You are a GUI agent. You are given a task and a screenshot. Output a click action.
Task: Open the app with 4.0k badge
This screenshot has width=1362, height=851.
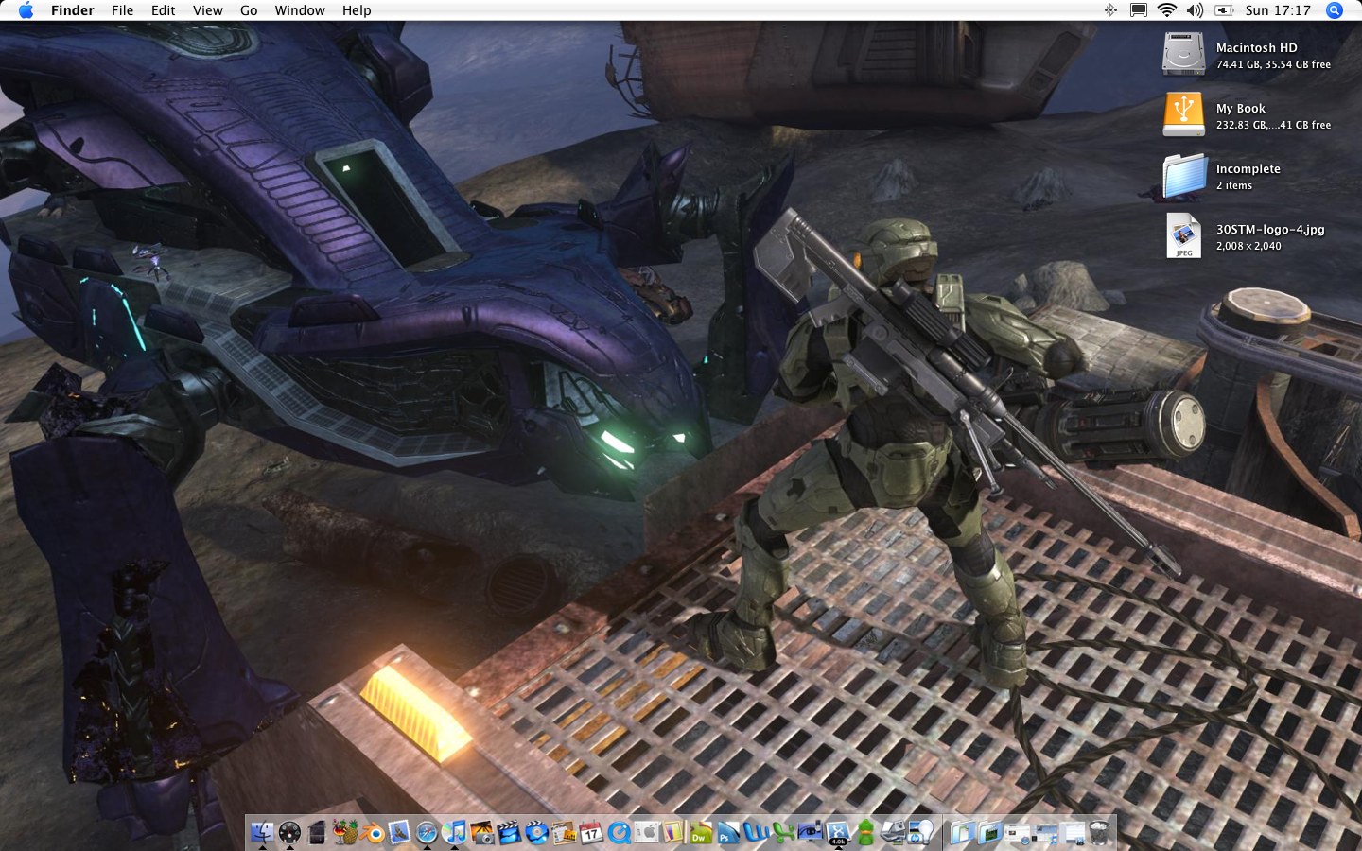point(838,832)
